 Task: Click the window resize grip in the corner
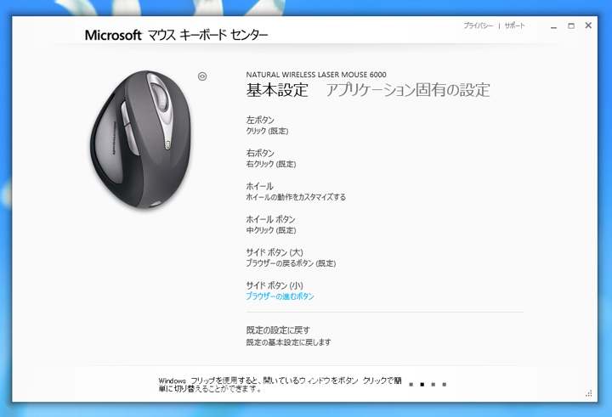point(588,393)
